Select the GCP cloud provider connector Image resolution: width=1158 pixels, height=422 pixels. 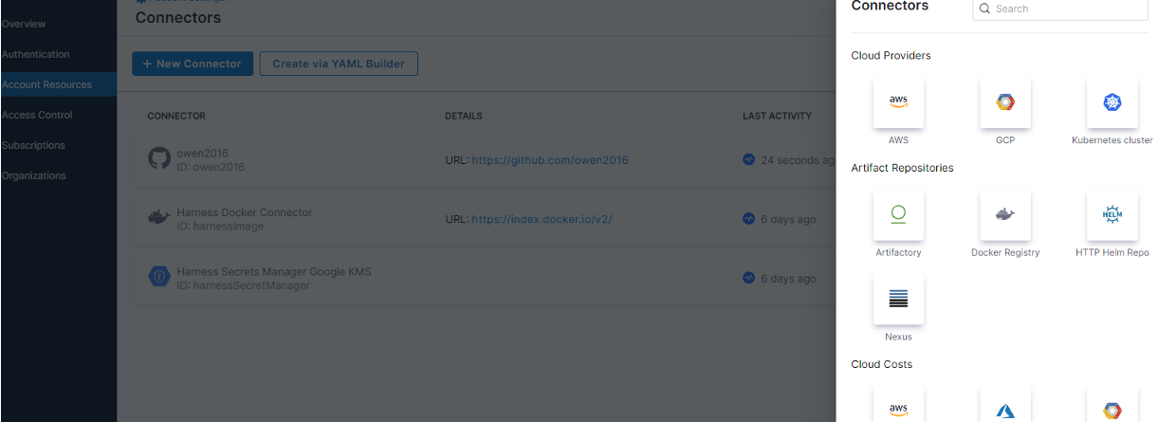pyautogui.click(x=1005, y=102)
